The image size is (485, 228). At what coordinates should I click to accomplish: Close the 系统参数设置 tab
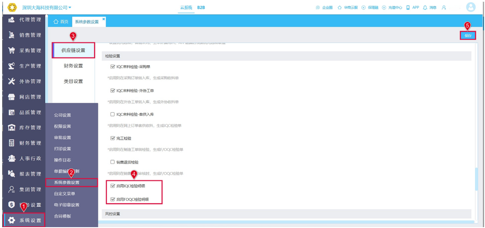pyautogui.click(x=104, y=19)
